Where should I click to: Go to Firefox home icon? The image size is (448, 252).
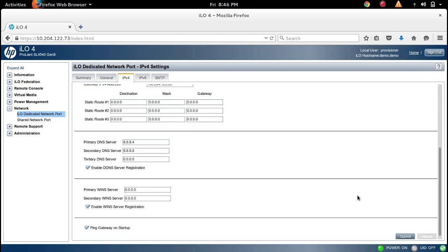coord(414,38)
